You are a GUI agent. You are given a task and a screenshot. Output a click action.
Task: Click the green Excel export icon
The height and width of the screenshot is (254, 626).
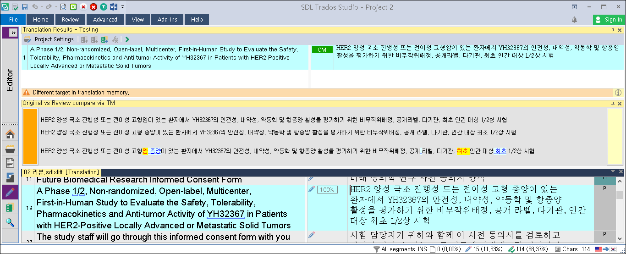pyautogui.click(x=73, y=7)
